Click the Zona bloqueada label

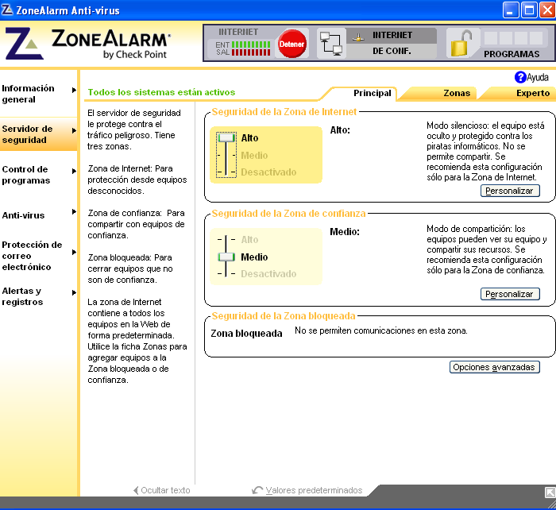(246, 334)
